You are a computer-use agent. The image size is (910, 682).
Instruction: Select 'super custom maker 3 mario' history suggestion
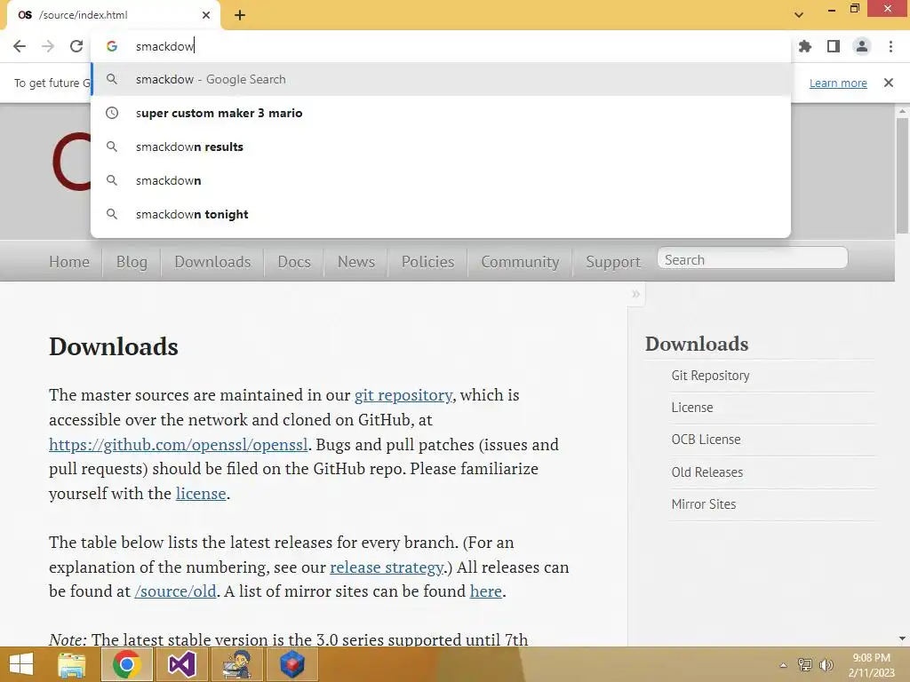coord(441,113)
